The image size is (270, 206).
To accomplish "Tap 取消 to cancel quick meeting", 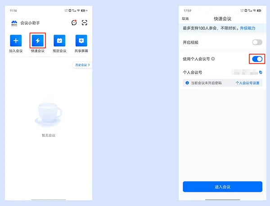I will click(x=185, y=18).
